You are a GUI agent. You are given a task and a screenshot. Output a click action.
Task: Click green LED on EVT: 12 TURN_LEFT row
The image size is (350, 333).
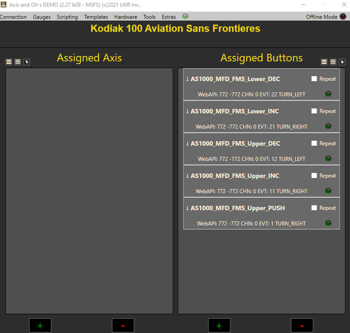coord(328,159)
